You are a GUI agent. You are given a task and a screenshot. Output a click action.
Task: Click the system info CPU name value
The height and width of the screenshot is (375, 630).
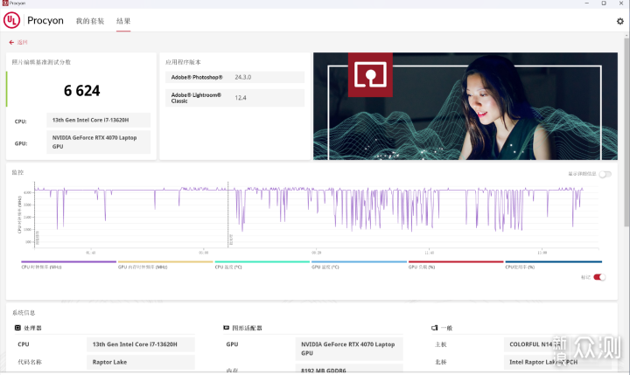tap(141, 344)
